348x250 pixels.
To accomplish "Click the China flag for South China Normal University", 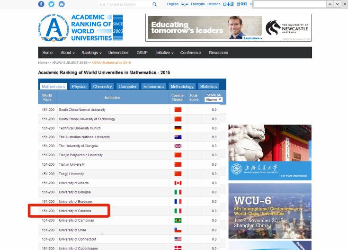I will pyautogui.click(x=178, y=110).
